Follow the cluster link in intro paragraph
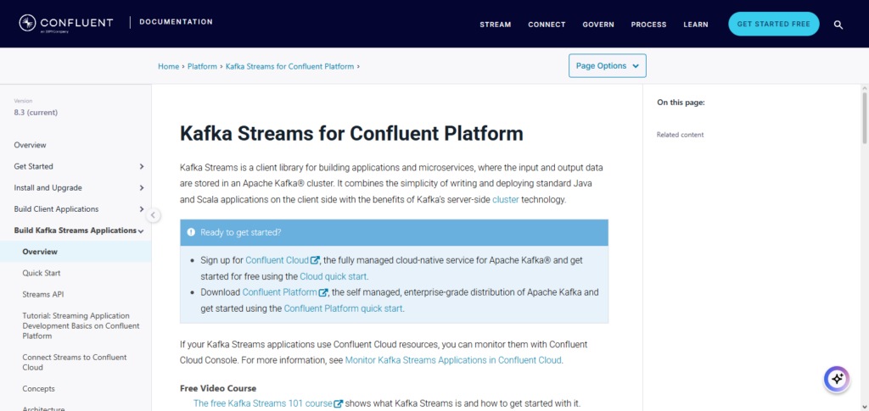The width and height of the screenshot is (869, 411). click(506, 200)
